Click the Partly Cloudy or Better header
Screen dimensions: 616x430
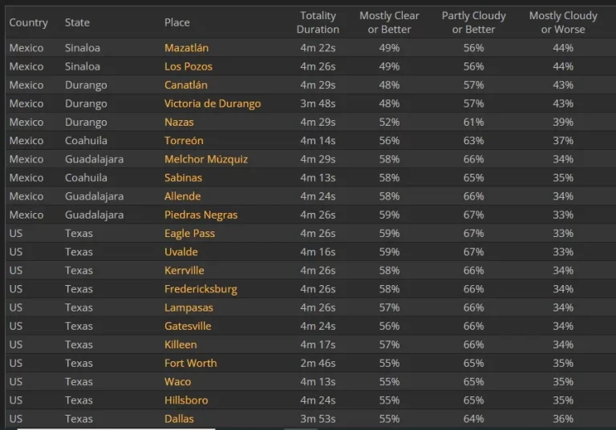(473, 22)
